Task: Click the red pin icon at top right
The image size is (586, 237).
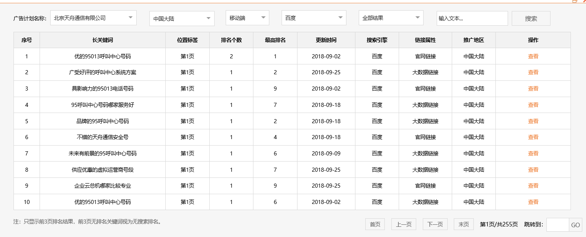Action: click(x=584, y=1)
